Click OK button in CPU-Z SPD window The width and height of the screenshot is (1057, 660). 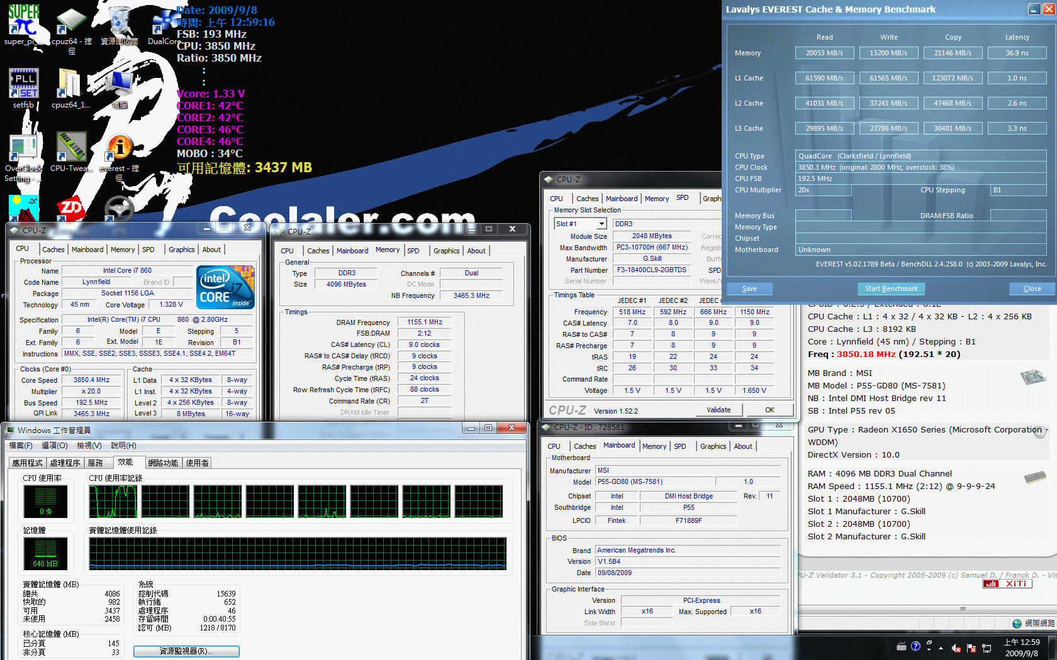770,410
